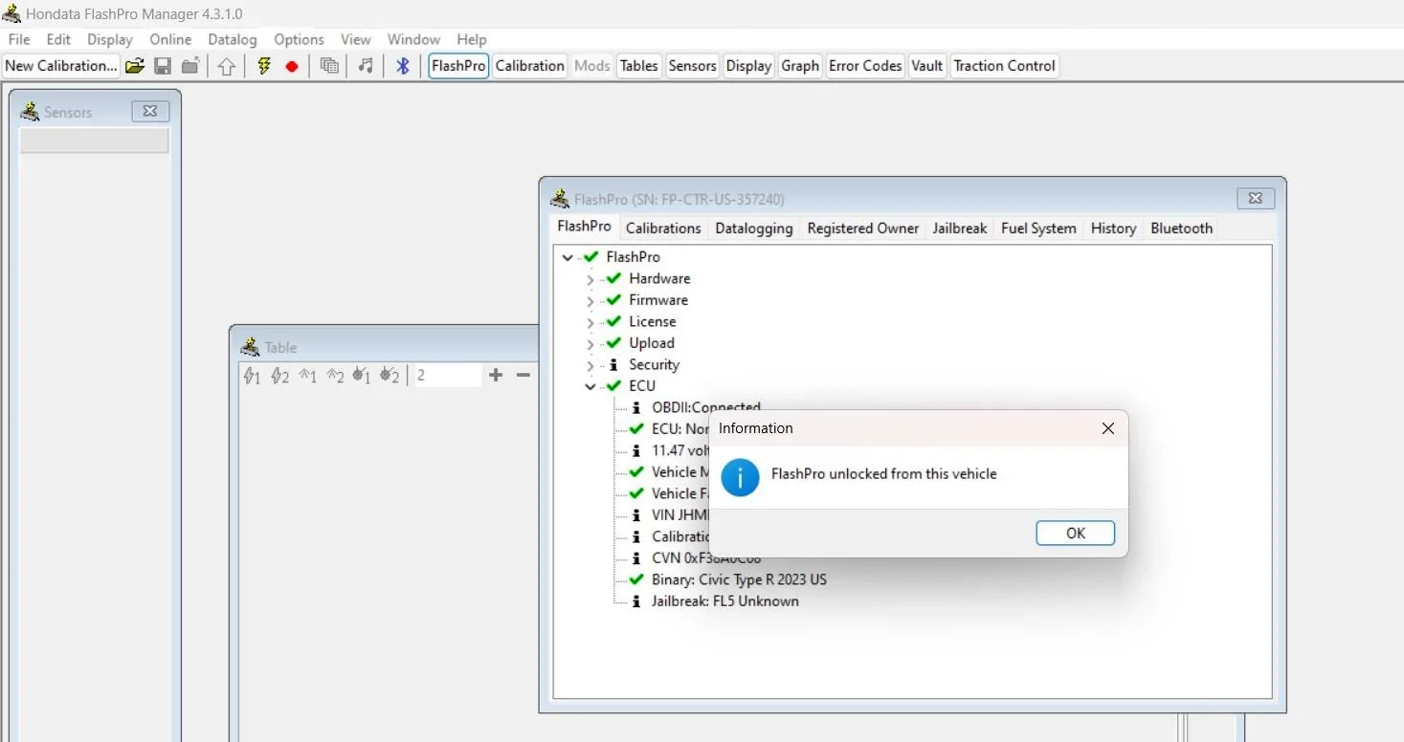
Task: Show the Graph toolbar view
Action: (800, 66)
